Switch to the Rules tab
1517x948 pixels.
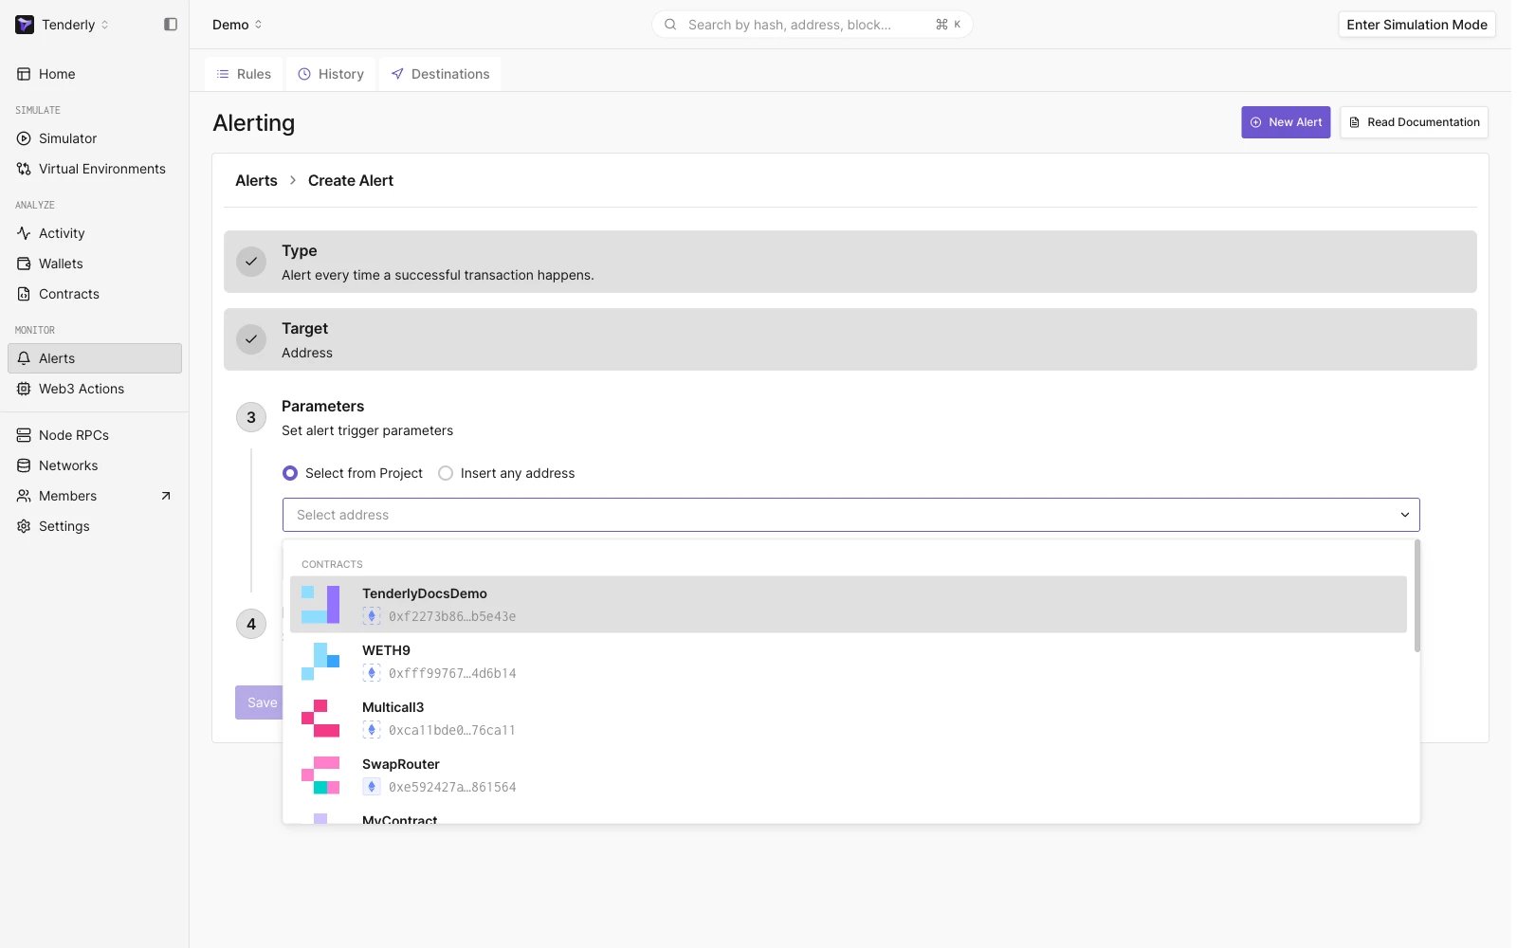click(244, 74)
